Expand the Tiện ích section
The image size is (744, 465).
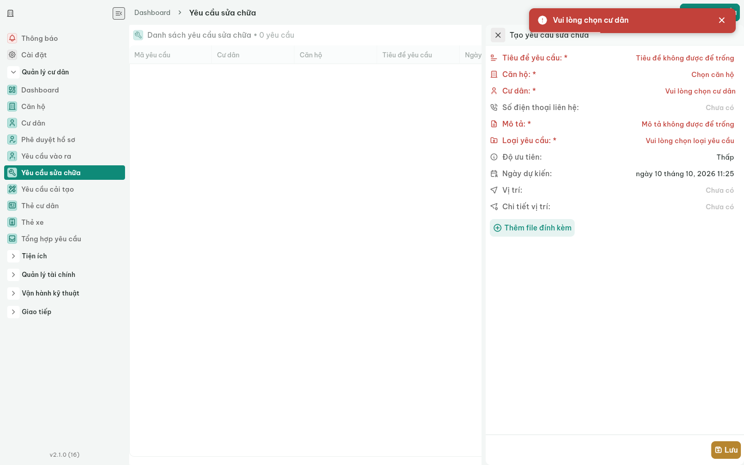point(13,256)
